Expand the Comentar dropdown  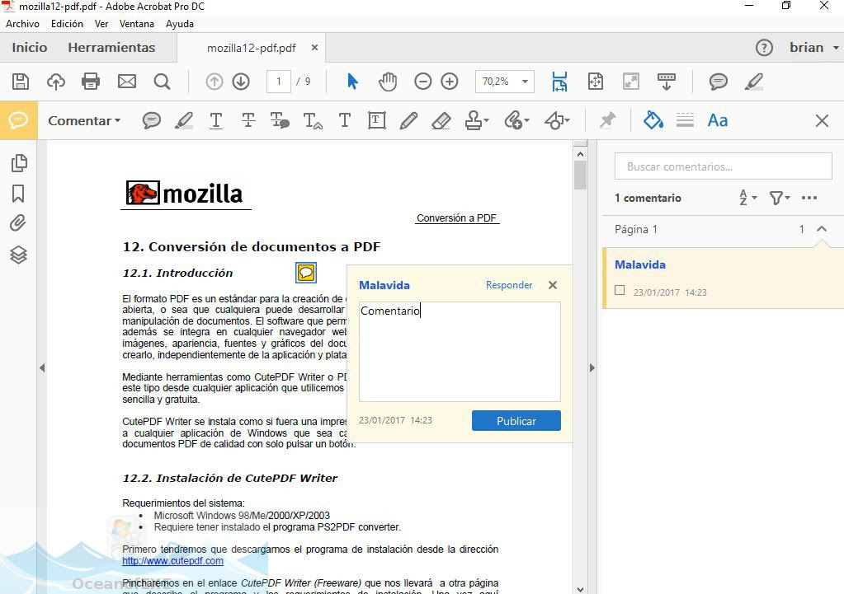point(84,120)
